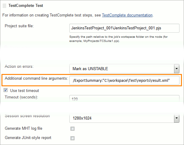
Task: Click the Generate JUnit-style report label
Action: coord(28,138)
